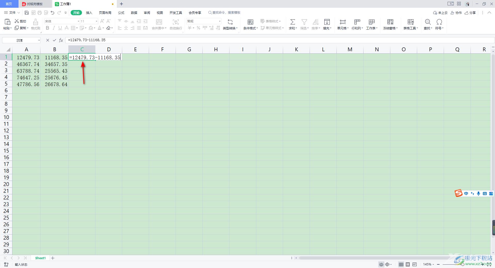Decrease font size with A- icon

tap(109, 21)
